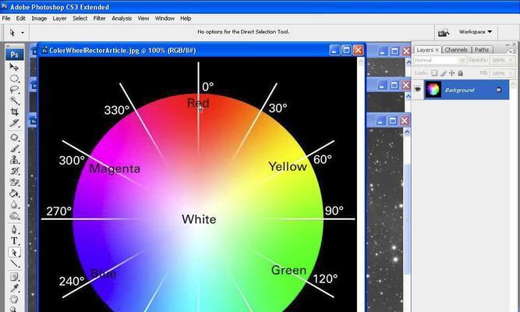Screen dimensions: 520x312
Task: Choose the Paint Bucket tool
Action: 14,193
